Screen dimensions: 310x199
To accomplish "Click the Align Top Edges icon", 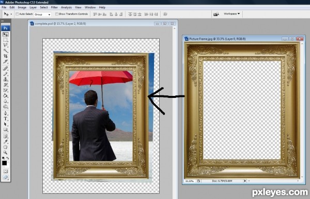I will (x=95, y=14).
